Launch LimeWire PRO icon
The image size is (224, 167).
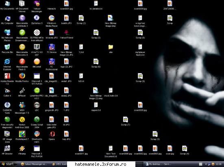37,93
